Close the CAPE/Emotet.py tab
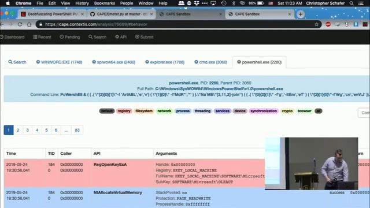Viewport: 370px width, 208px height. click(x=151, y=14)
